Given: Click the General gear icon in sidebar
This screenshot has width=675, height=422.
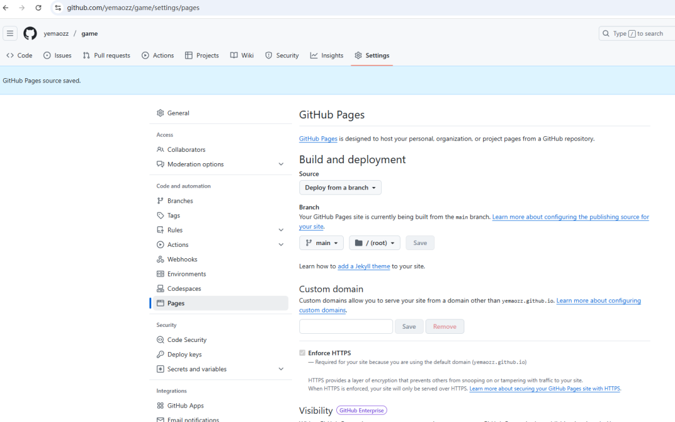Looking at the screenshot, I should (160, 113).
